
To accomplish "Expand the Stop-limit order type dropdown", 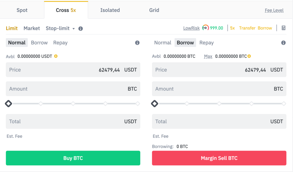I will (x=73, y=29).
